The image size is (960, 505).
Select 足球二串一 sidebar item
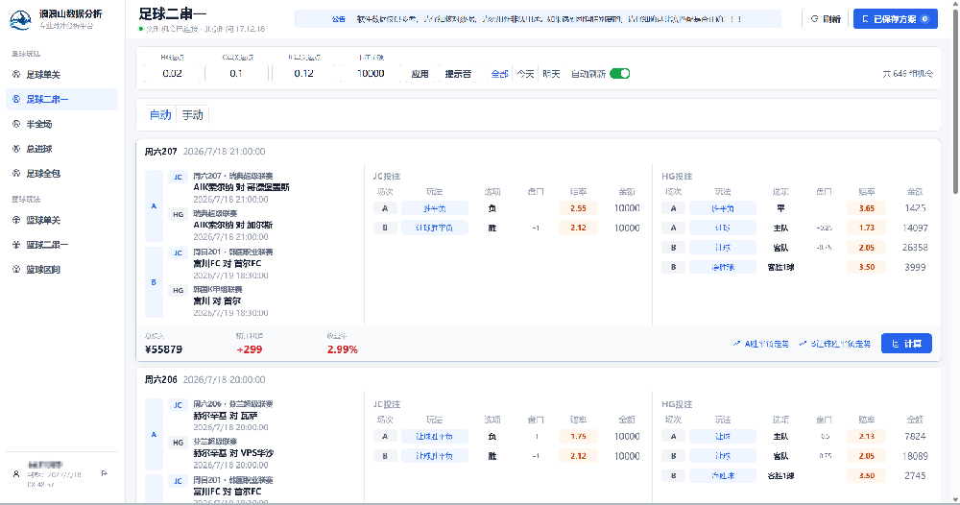click(61, 99)
